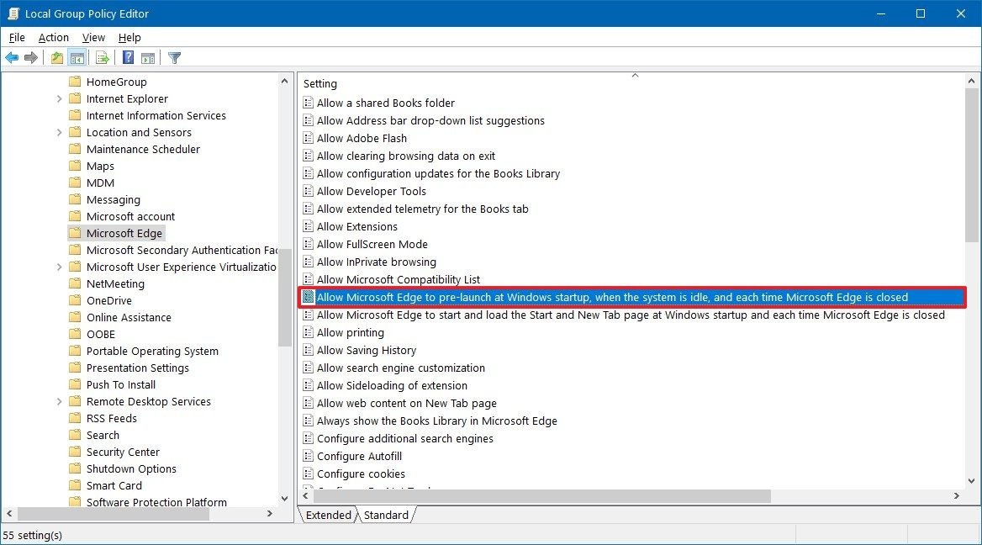This screenshot has width=982, height=545.
Task: Click the policy icon beside Allow Extensions
Action: (308, 226)
